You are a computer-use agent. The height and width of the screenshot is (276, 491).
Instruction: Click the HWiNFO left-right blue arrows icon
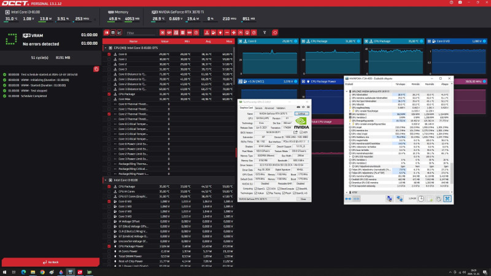coord(348,199)
